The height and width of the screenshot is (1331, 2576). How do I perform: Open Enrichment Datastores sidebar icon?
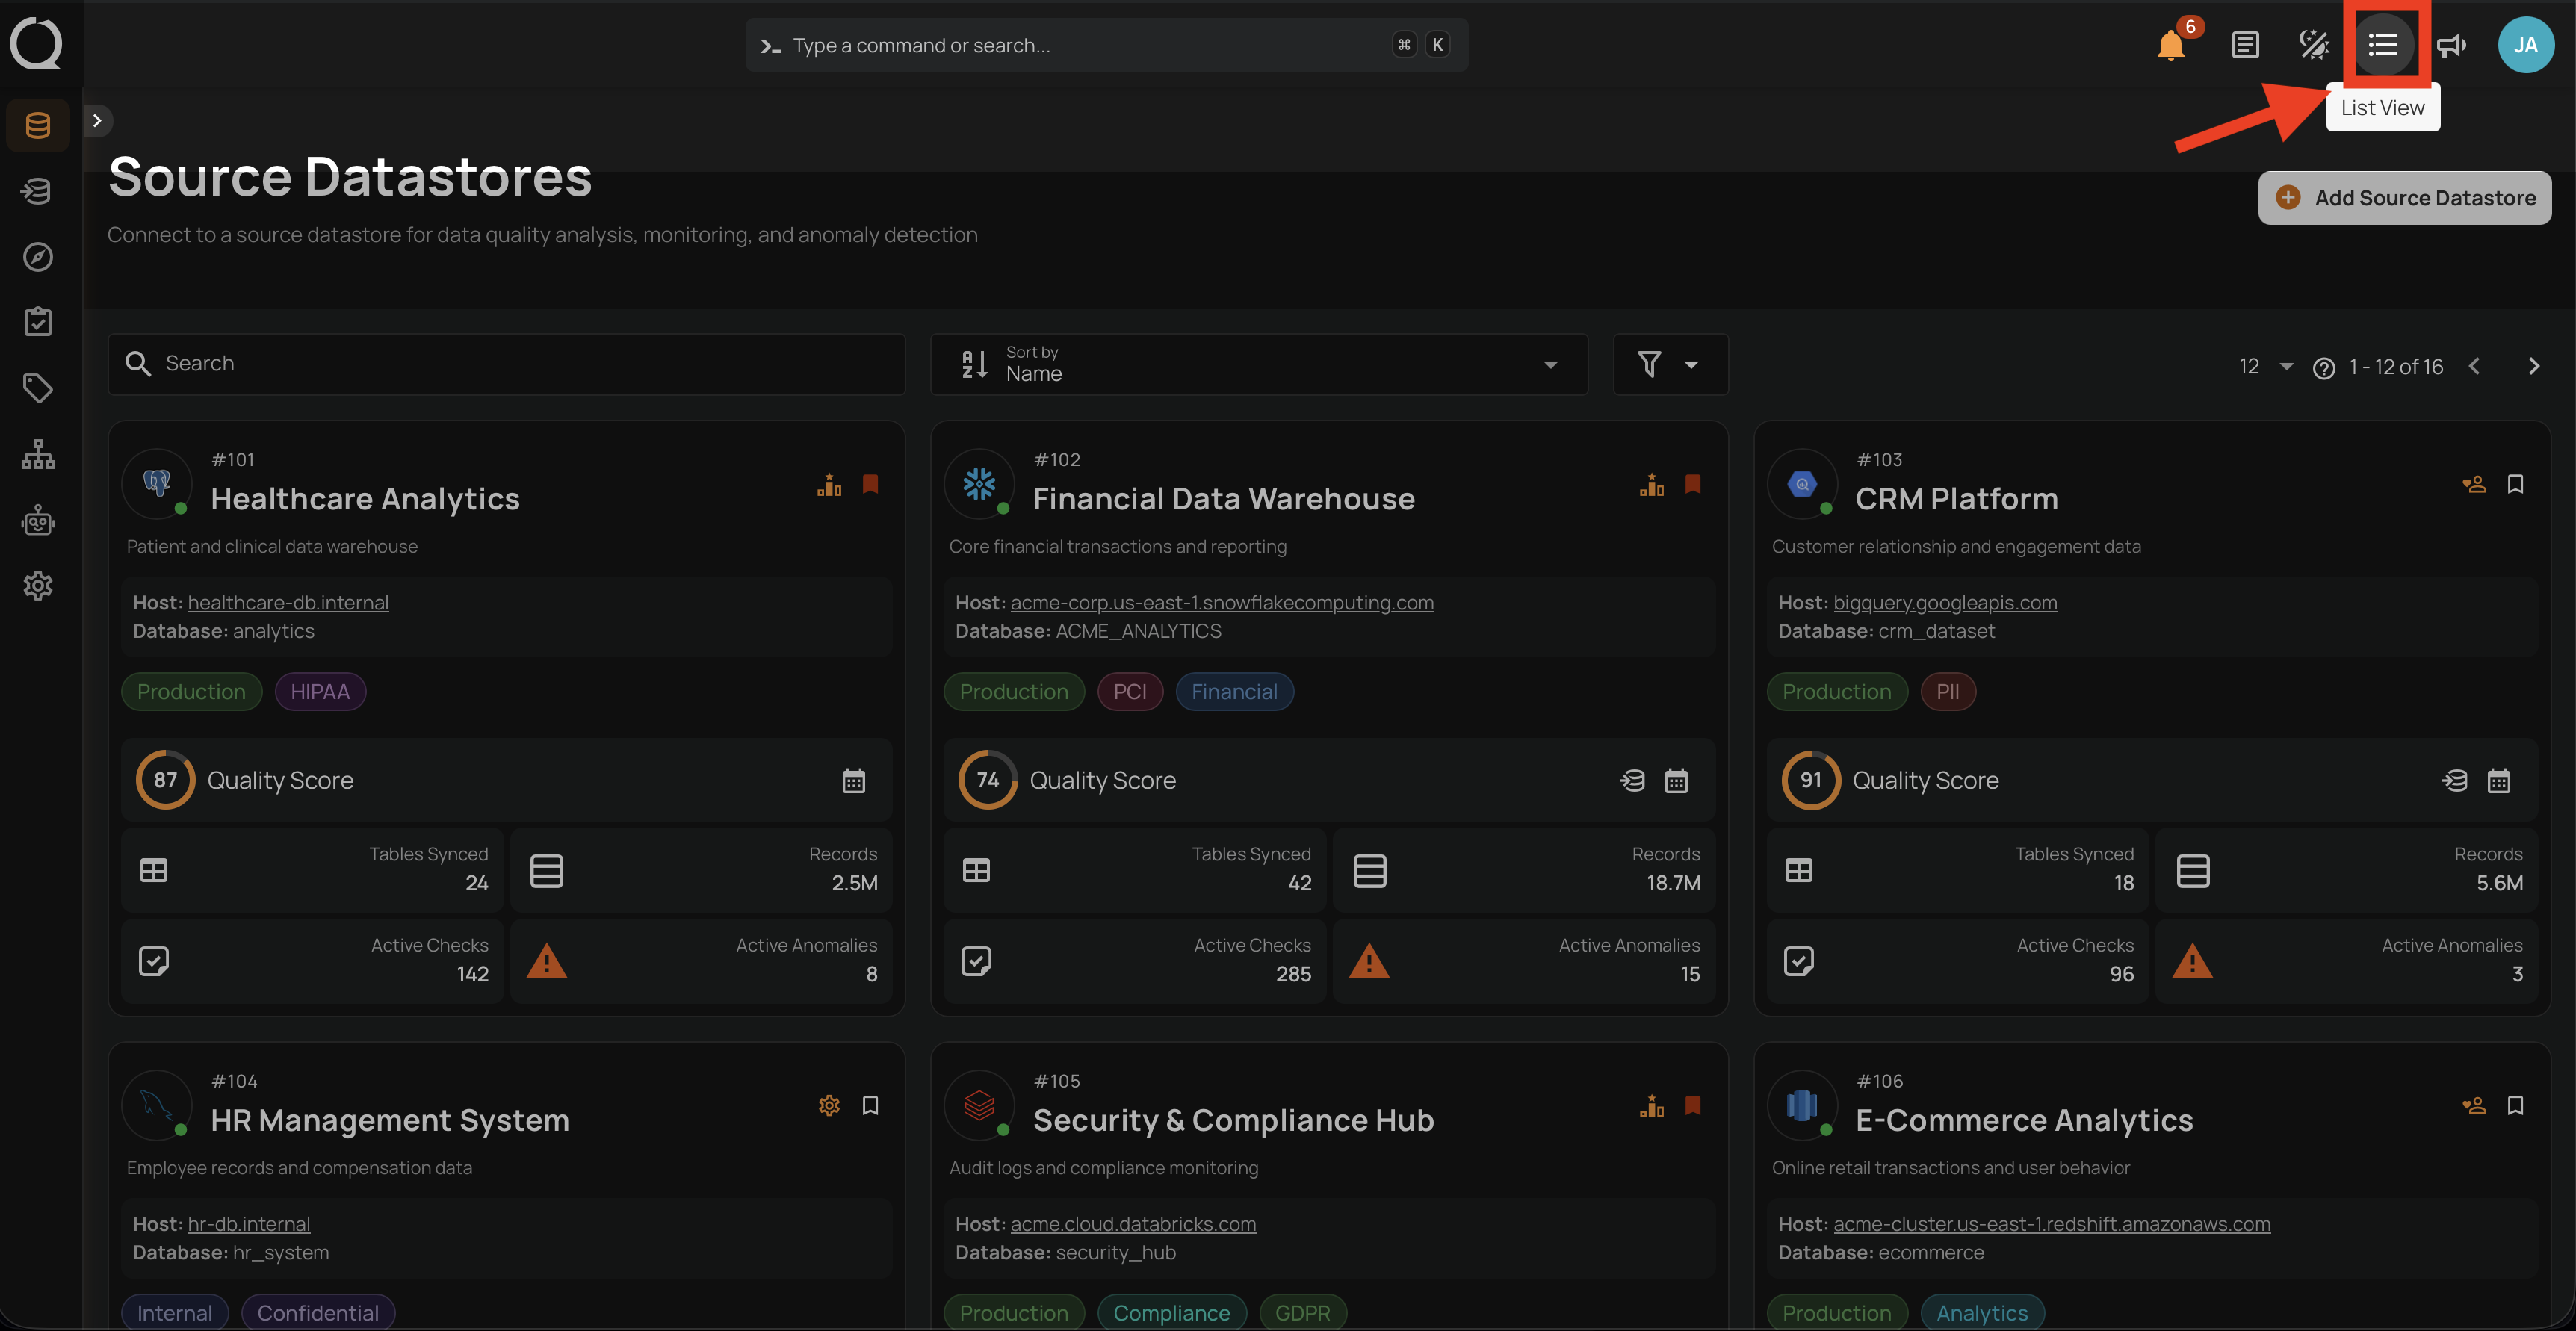38,190
